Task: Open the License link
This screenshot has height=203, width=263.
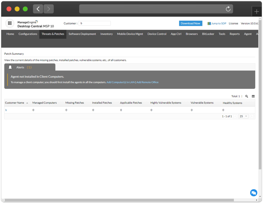Action: [233, 23]
